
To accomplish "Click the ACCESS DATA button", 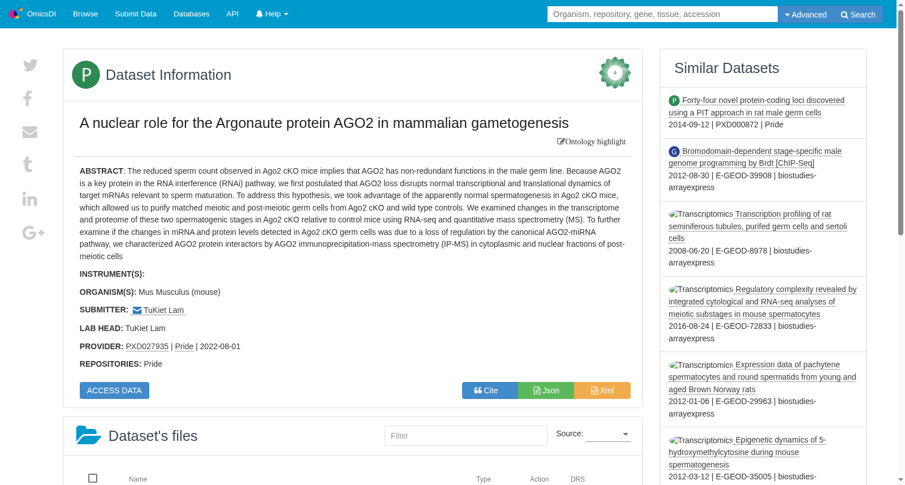I will tap(114, 390).
